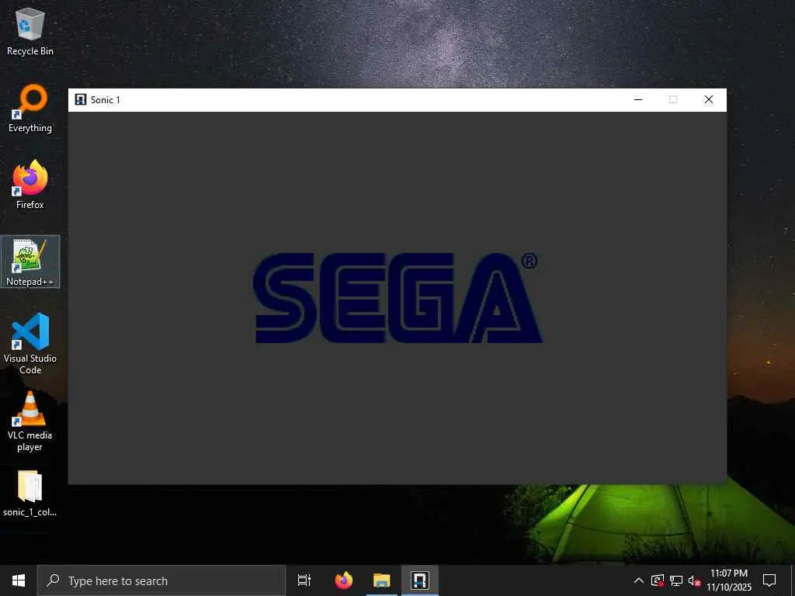Show hidden system tray icons
795x596 pixels.
[x=639, y=580]
